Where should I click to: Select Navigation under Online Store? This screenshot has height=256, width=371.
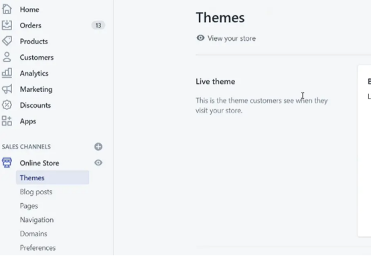click(37, 220)
